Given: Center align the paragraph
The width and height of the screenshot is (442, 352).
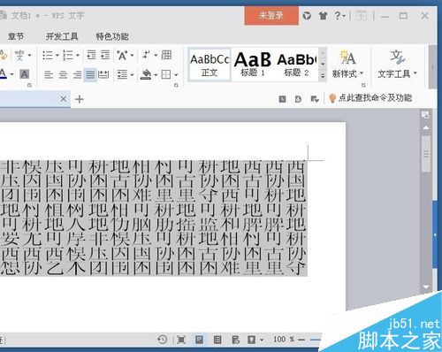Looking at the screenshot, I should pyautogui.click(x=63, y=75).
